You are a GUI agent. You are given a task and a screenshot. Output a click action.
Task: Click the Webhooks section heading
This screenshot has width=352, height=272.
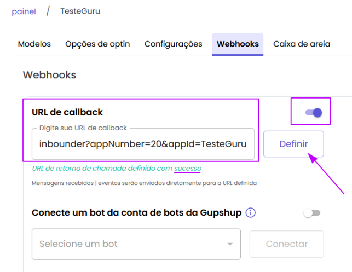pos(50,75)
